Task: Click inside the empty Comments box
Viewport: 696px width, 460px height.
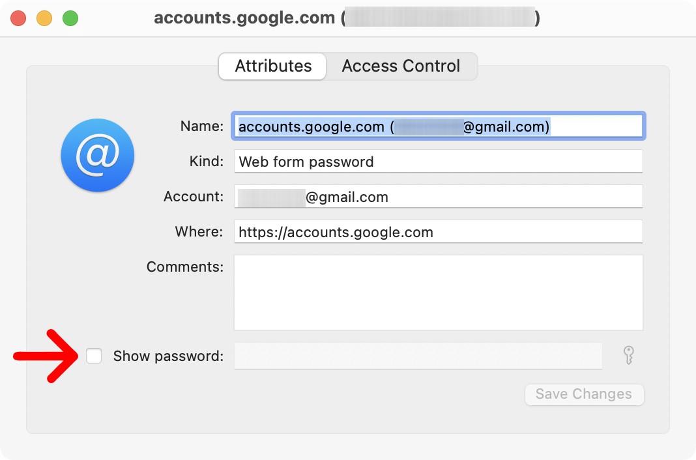Action: (x=438, y=292)
